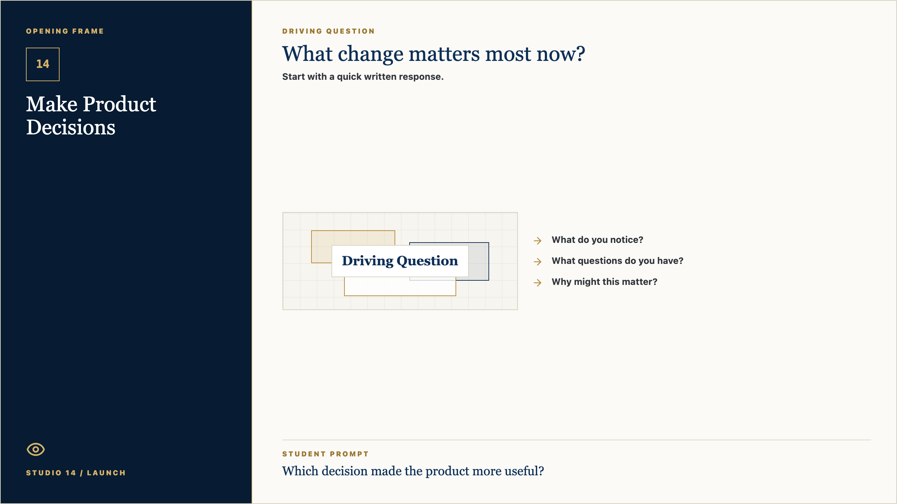Click the 'STUDIO 14 / LAUNCH' footer text
Image resolution: width=897 pixels, height=504 pixels.
pyautogui.click(x=76, y=473)
